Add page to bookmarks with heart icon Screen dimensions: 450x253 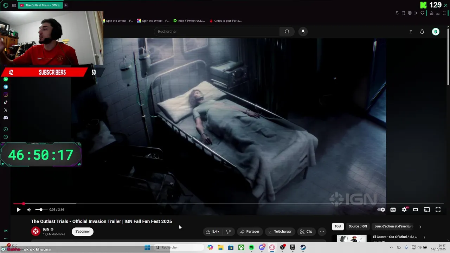tap(422, 13)
